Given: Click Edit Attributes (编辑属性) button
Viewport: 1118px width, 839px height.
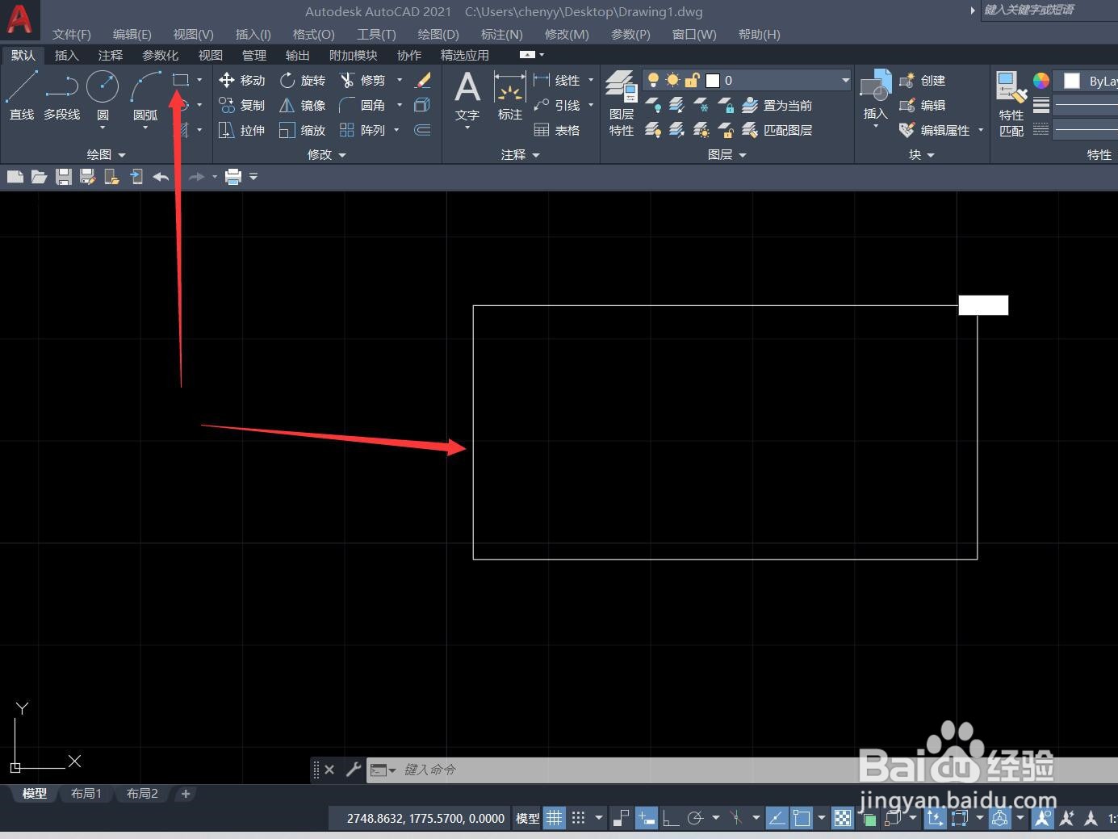Looking at the screenshot, I should point(935,130).
